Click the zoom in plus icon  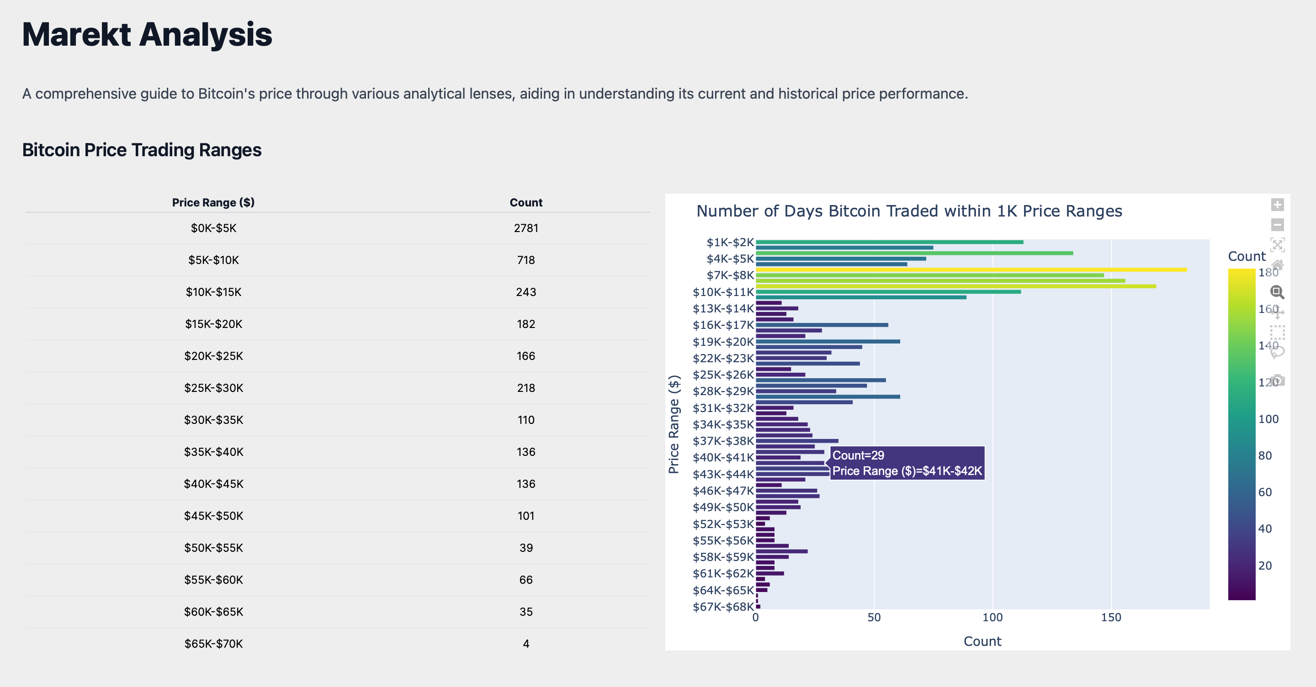click(1277, 205)
